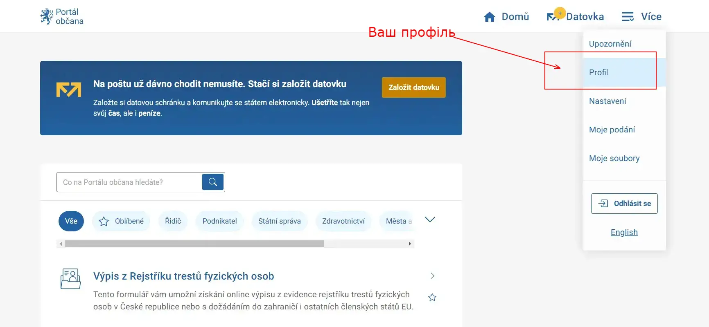Click the Na poštu už dávno banner heading

tap(220, 84)
